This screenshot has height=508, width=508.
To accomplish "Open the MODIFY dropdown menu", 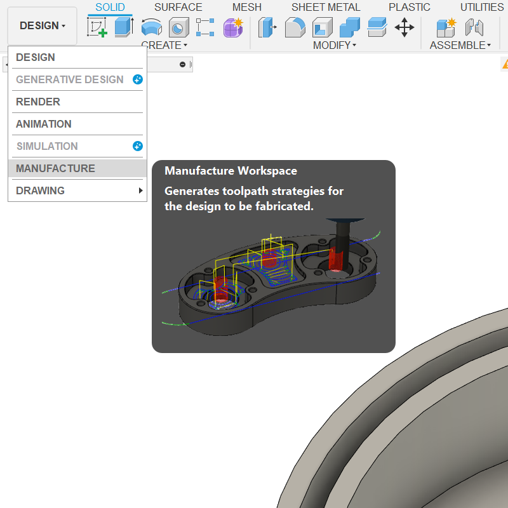I will point(335,45).
